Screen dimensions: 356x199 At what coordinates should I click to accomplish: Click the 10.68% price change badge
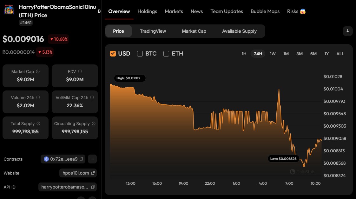pos(59,39)
